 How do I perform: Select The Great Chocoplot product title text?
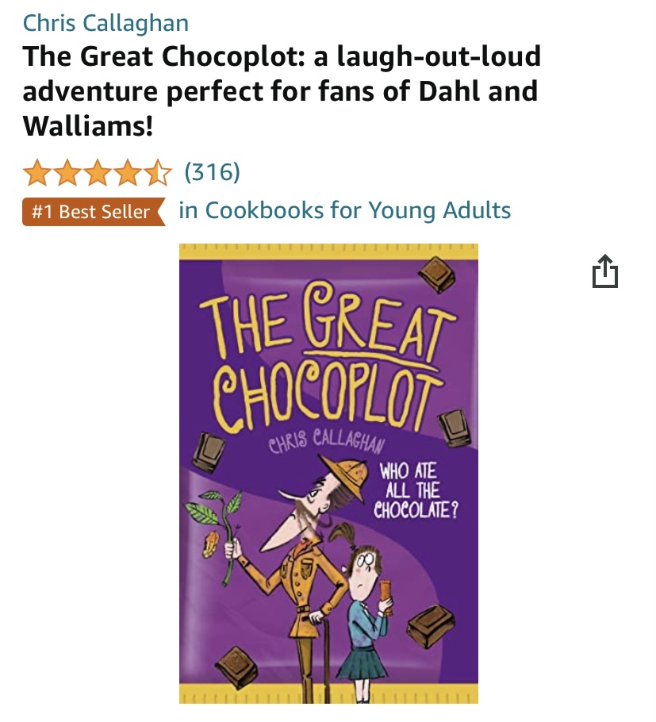(282, 90)
